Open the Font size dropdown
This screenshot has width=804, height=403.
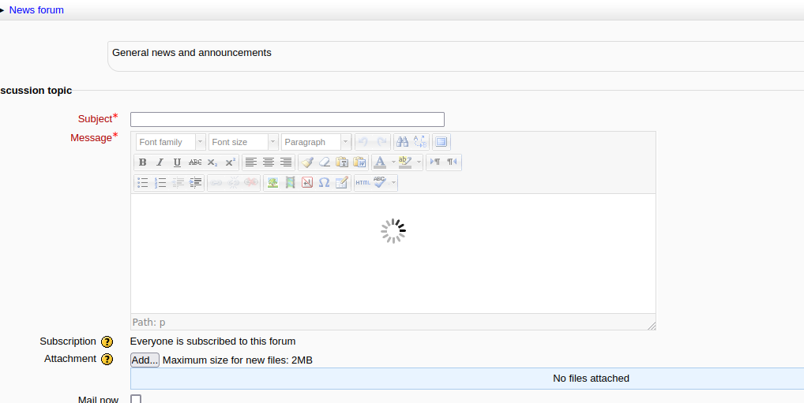click(243, 142)
